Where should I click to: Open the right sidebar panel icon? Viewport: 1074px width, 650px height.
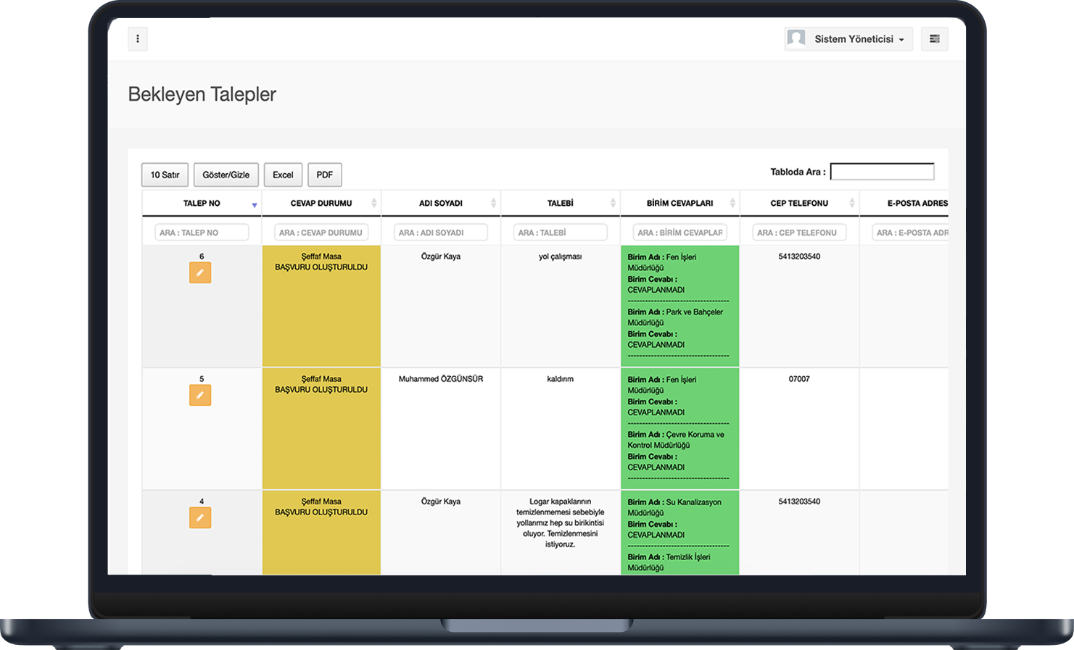coord(934,39)
